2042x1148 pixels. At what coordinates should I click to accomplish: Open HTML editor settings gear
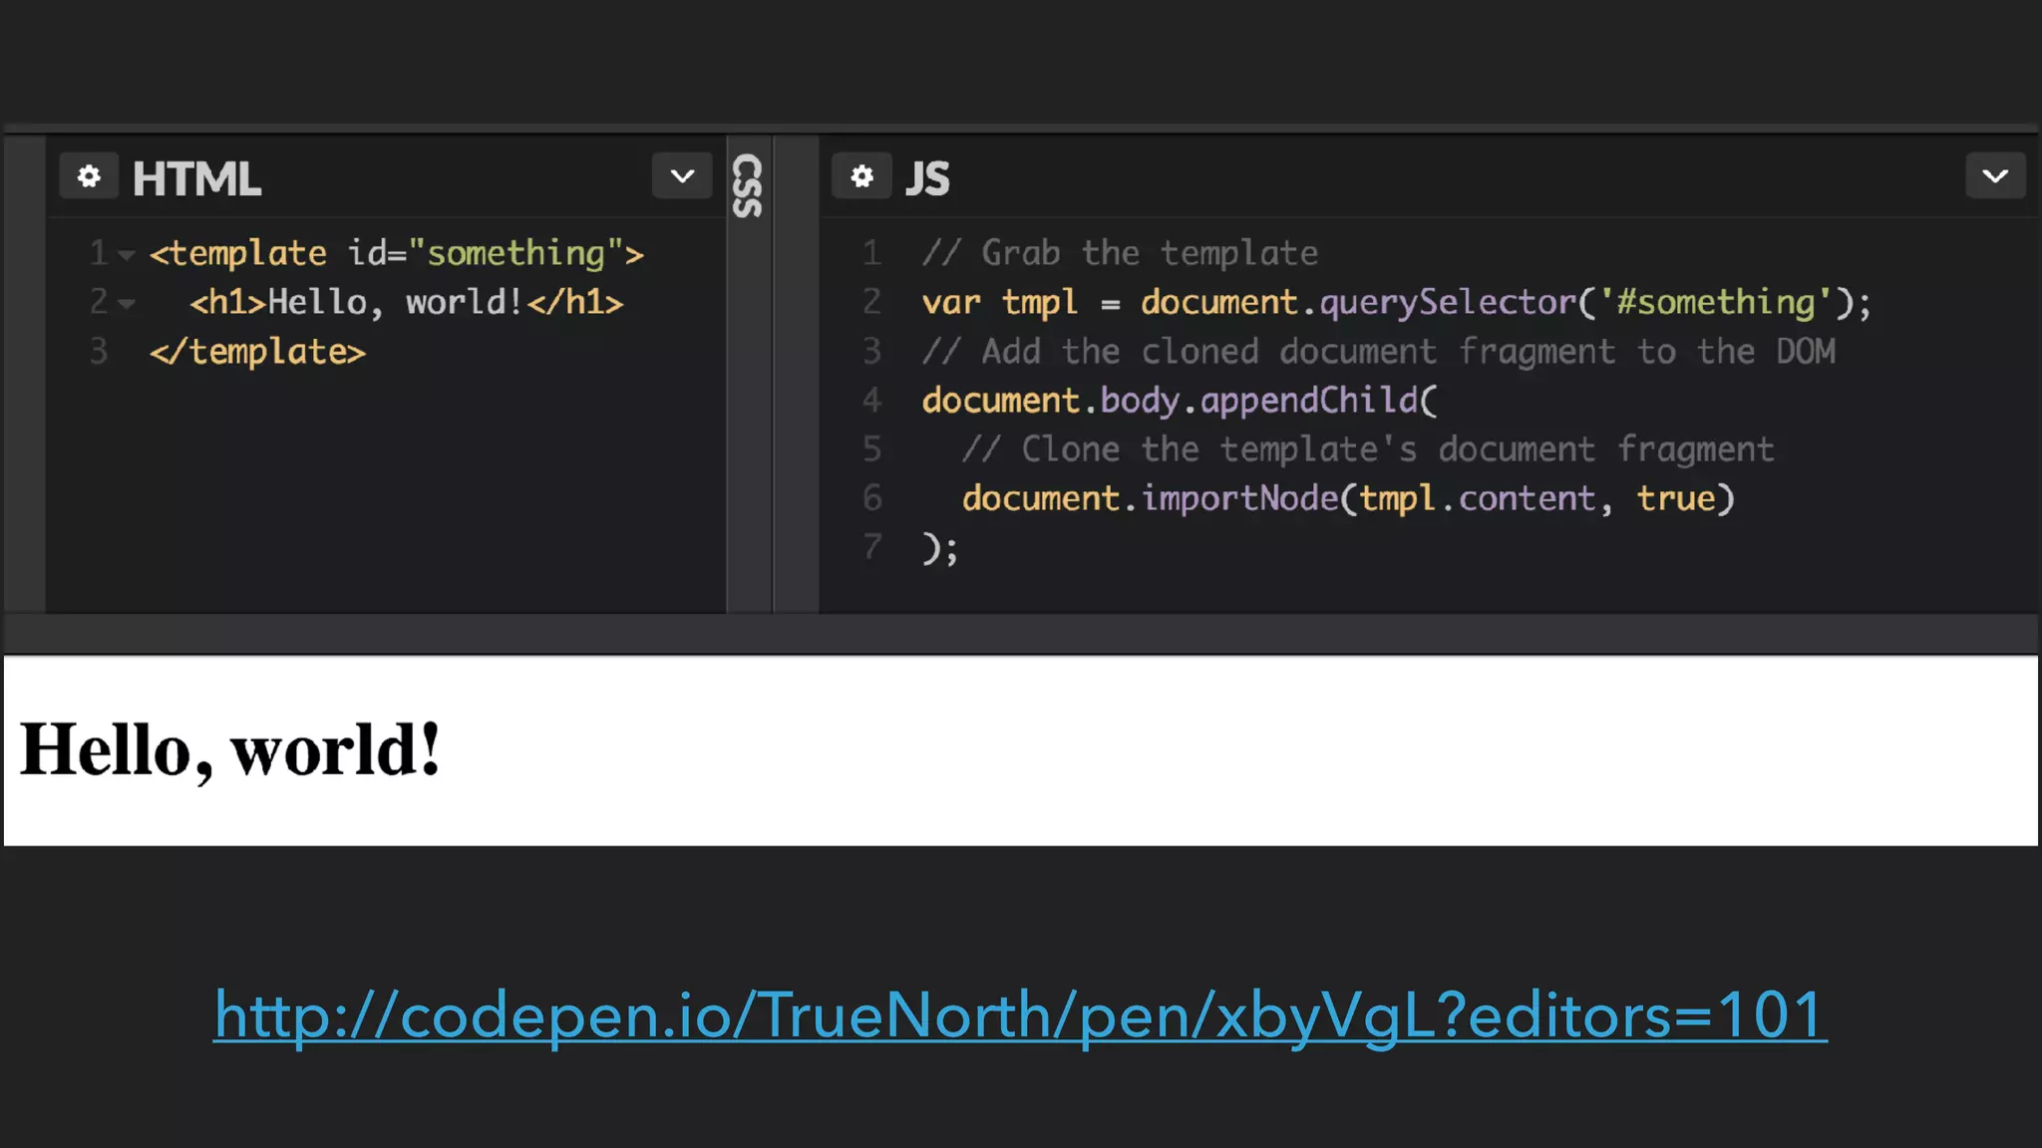pos(89,176)
